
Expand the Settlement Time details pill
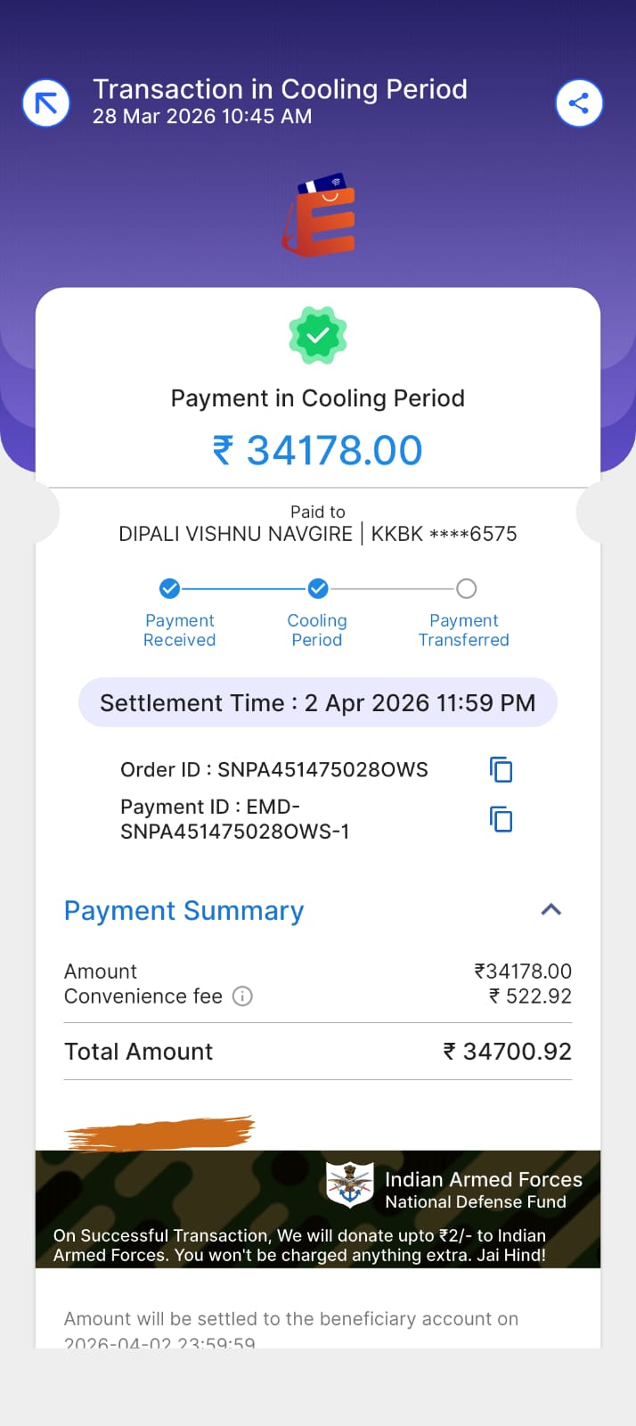[x=318, y=702]
